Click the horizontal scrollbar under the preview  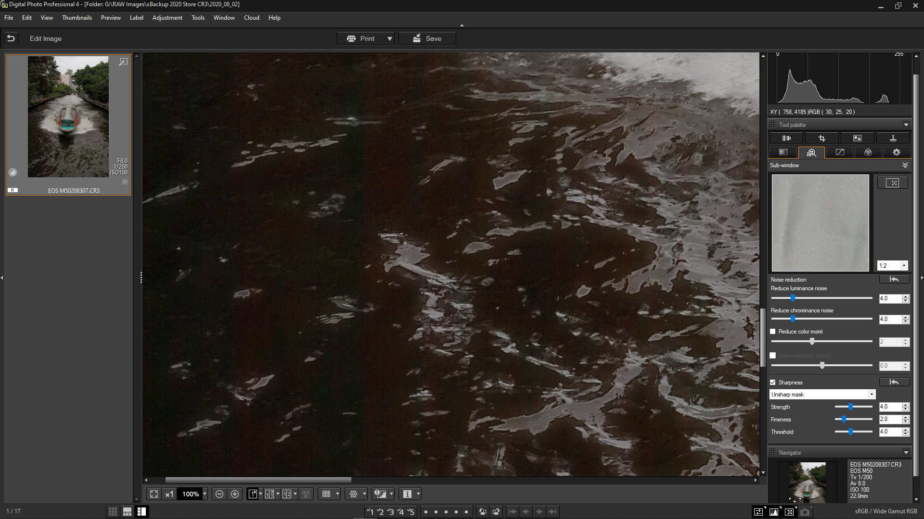(258, 480)
